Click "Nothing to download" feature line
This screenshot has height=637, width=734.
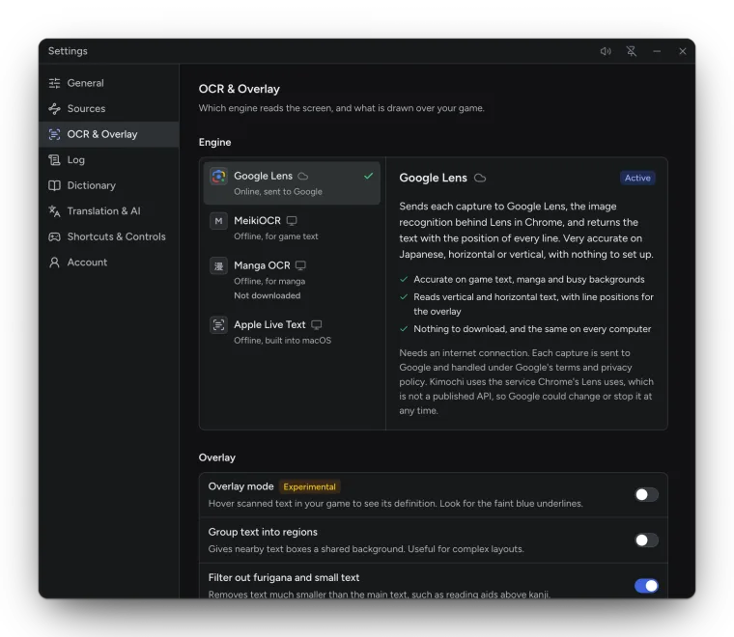[532, 329]
